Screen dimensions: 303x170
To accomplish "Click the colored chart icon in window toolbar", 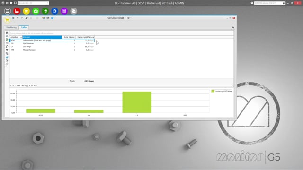I will 44,18.
